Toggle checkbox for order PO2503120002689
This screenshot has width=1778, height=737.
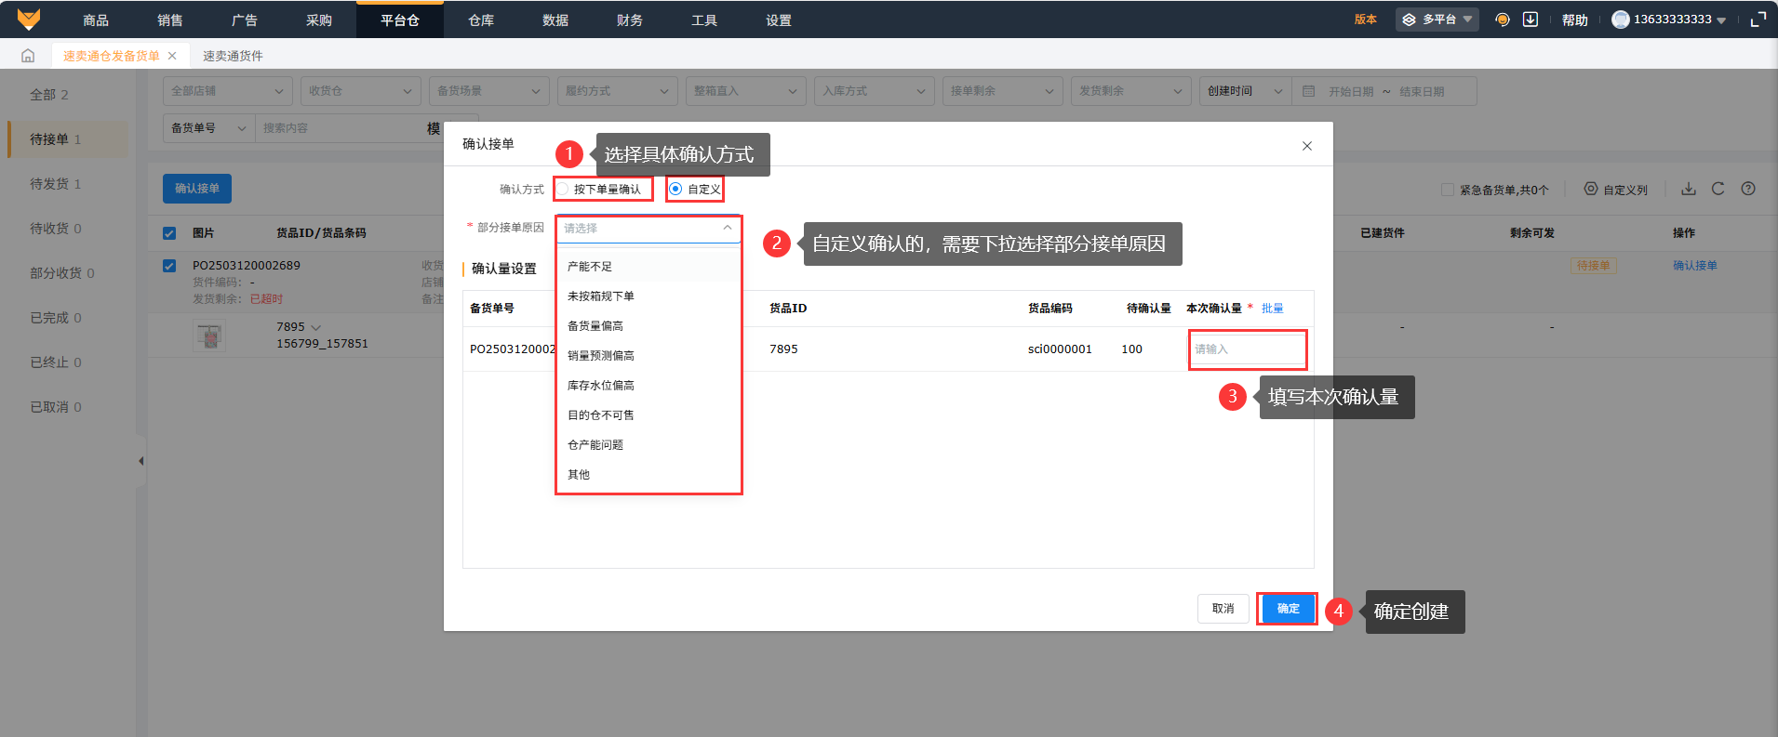pyautogui.click(x=169, y=266)
